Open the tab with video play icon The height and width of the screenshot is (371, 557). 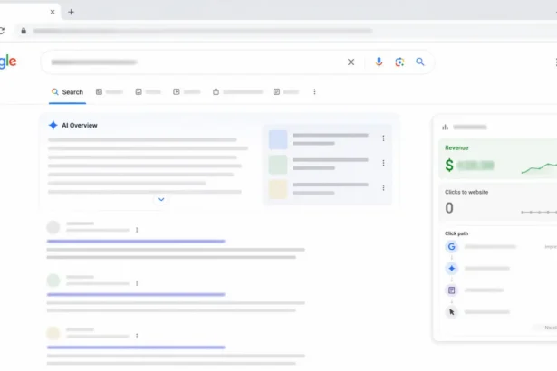tap(187, 92)
